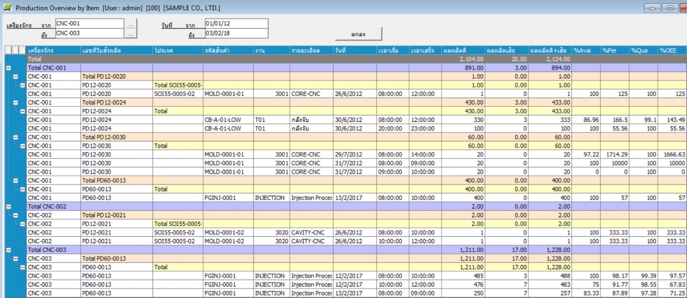The width and height of the screenshot is (687, 298).
Task: Sort by the วันที่ column header
Action: coord(355,50)
